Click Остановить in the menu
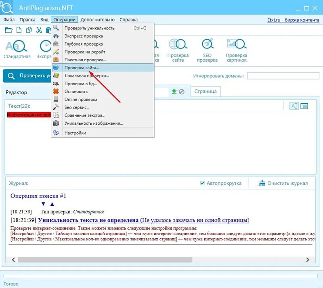 103,92
